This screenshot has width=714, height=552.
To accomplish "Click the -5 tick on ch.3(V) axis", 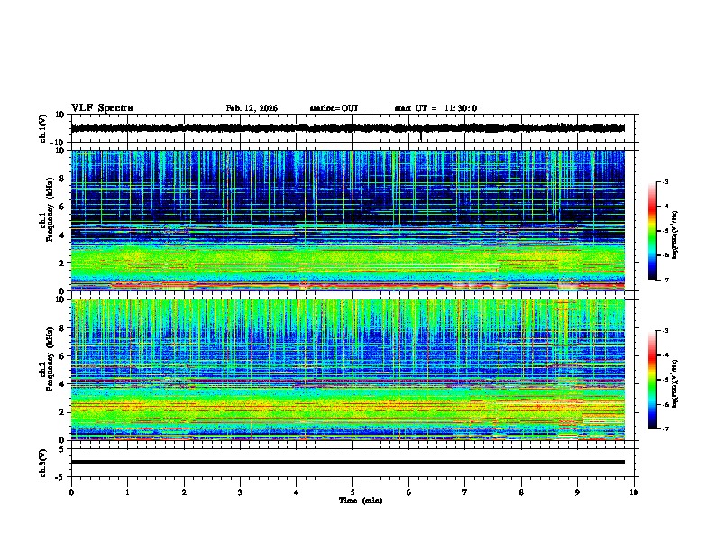I will pos(60,477).
